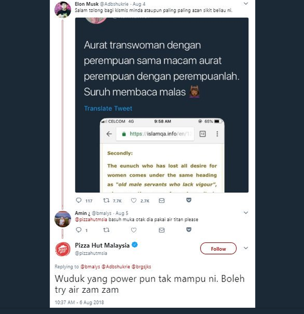
Task: Open the more options chevron on Elon Musk's tweet
Action: click(x=246, y=4)
